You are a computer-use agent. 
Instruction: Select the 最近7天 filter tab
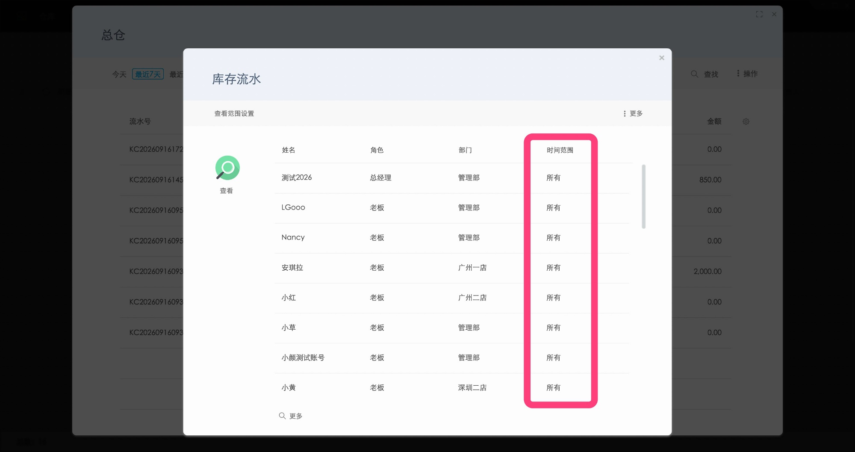pos(148,74)
